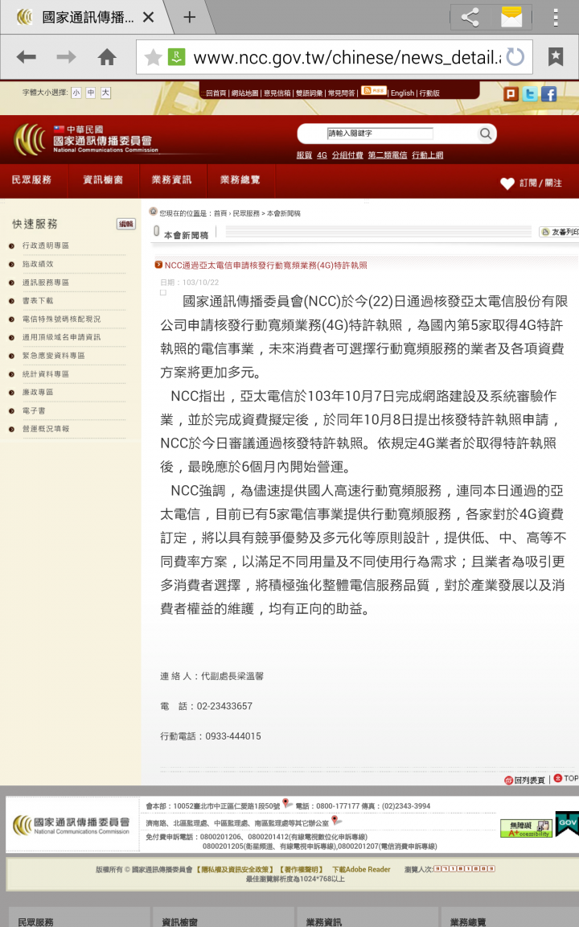Image resolution: width=579 pixels, height=927 pixels.
Task: Go back using the browser back arrow
Action: pos(26,57)
